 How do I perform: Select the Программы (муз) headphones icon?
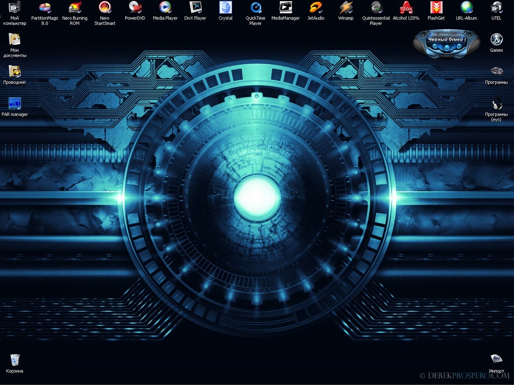click(x=496, y=110)
